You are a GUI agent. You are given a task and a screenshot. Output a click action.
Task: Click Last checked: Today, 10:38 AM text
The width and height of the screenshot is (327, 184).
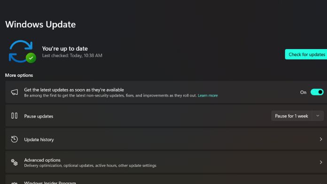point(72,56)
